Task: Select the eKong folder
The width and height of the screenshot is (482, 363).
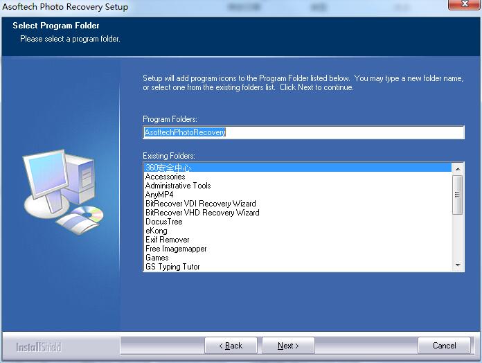Action: pyautogui.click(x=298, y=231)
